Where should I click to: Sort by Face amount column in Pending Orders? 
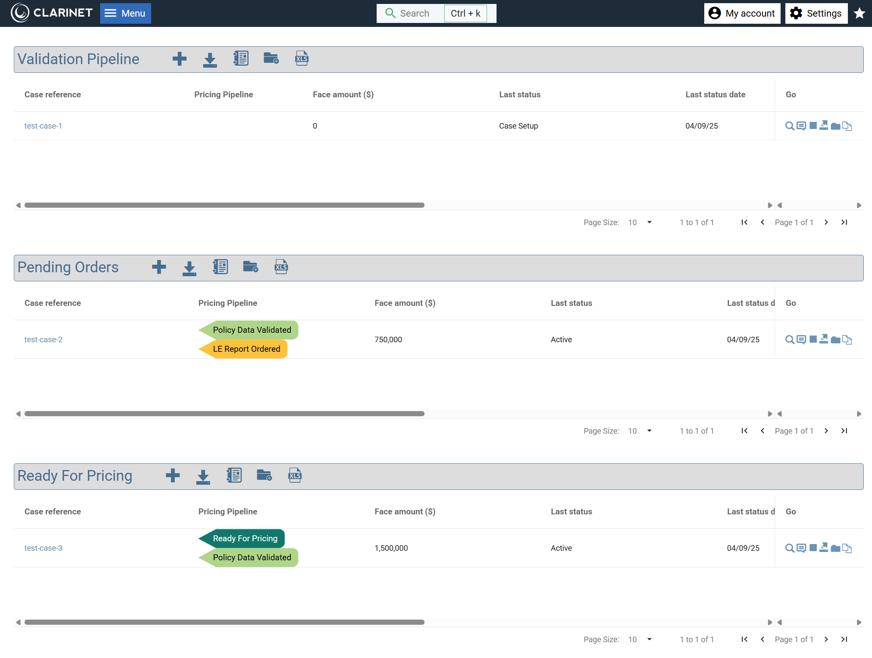[x=405, y=303]
